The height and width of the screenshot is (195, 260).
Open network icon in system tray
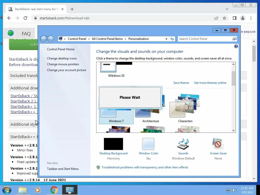click(x=228, y=190)
